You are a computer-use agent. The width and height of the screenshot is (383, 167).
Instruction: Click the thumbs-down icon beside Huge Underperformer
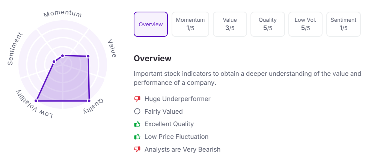(137, 99)
